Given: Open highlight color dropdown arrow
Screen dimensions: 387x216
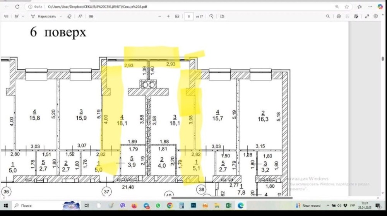Looking at the screenshot, I should tap(23, 16).
